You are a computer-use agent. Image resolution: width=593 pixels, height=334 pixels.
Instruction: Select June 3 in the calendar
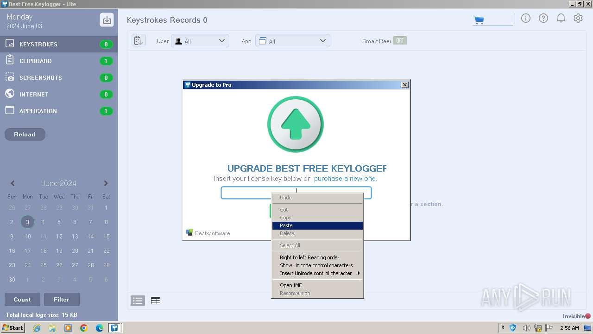coord(27,222)
